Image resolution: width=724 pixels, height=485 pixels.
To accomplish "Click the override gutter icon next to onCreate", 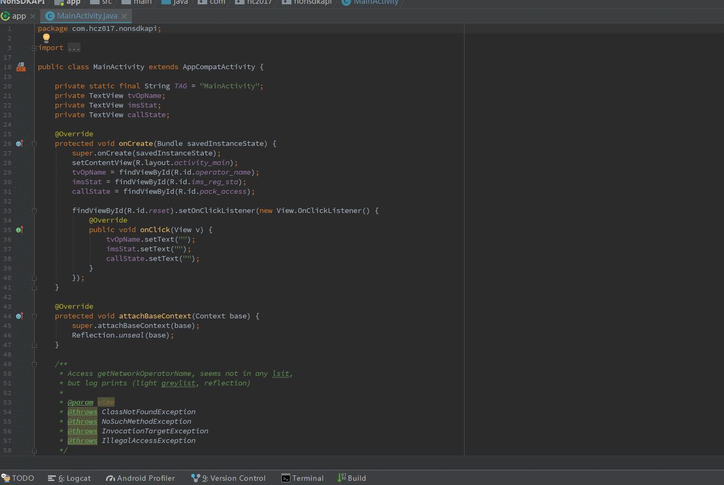I will (x=20, y=143).
